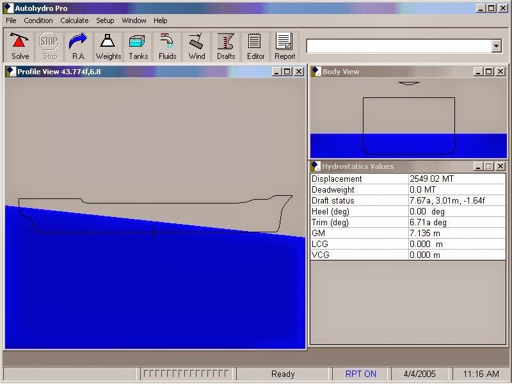Select the Solve tool
This screenshot has width=512, height=384.
point(19,45)
